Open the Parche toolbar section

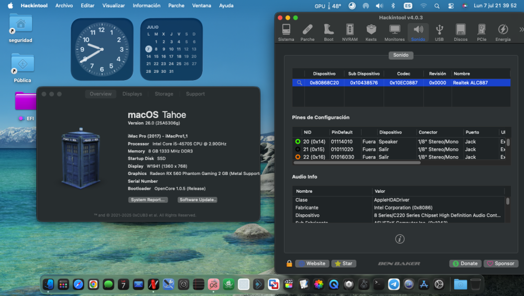point(308,32)
